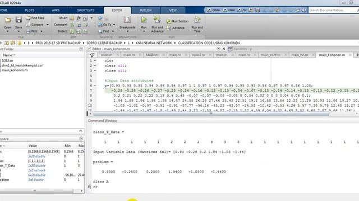Select shin1_td_healstrikeinput.csv file
Screen dimensions: 359x201
[22, 65]
